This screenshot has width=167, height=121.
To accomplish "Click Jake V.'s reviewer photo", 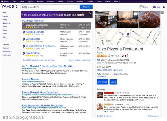I will (x=100, y=95).
